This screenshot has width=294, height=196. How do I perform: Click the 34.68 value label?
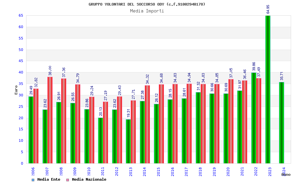[161, 78]
